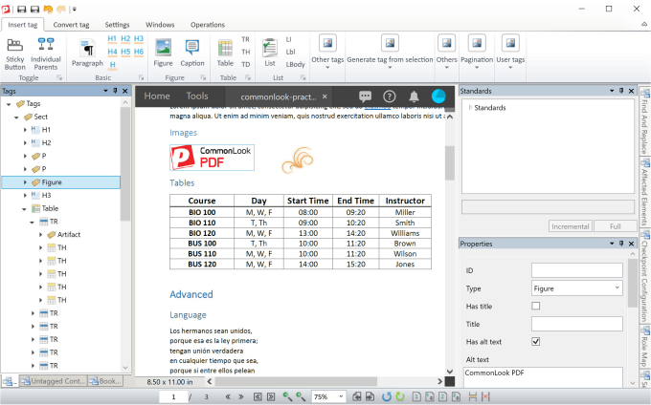Open the blue user profile avatar
The height and width of the screenshot is (405, 651).
tap(438, 96)
